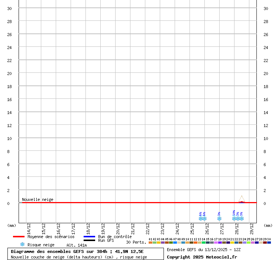
Task: Click the Risque neige snowflake legend icon
Action: coord(22,244)
